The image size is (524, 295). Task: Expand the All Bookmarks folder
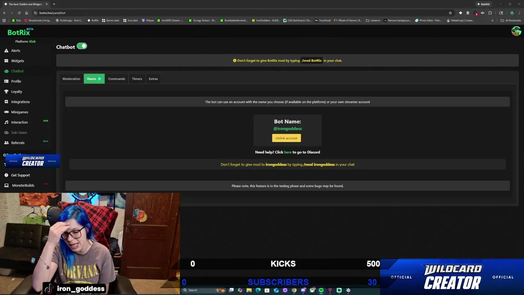pos(510,20)
